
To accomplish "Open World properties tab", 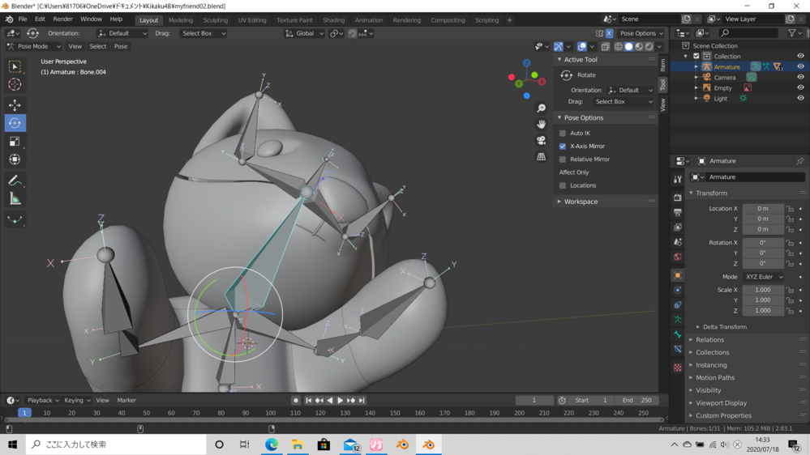I will pyautogui.click(x=677, y=257).
